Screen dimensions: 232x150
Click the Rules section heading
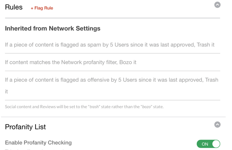tap(14, 7)
